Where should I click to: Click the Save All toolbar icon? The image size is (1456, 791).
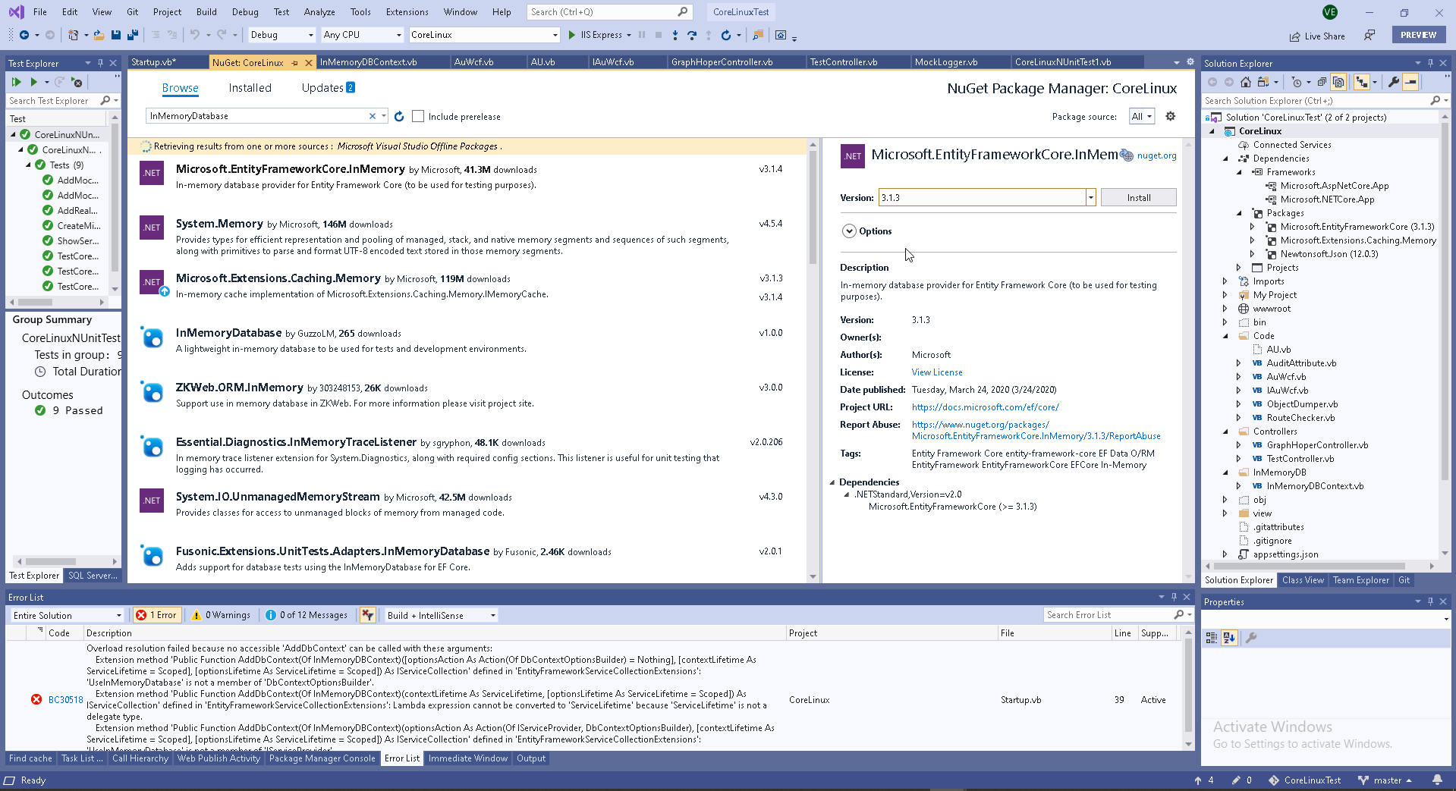pyautogui.click(x=133, y=35)
